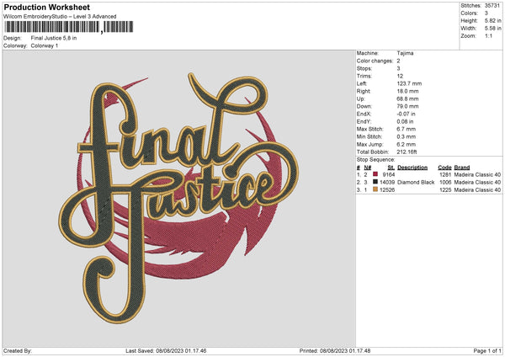Click thread code 1006
This screenshot has width=505, height=357.
[445, 182]
